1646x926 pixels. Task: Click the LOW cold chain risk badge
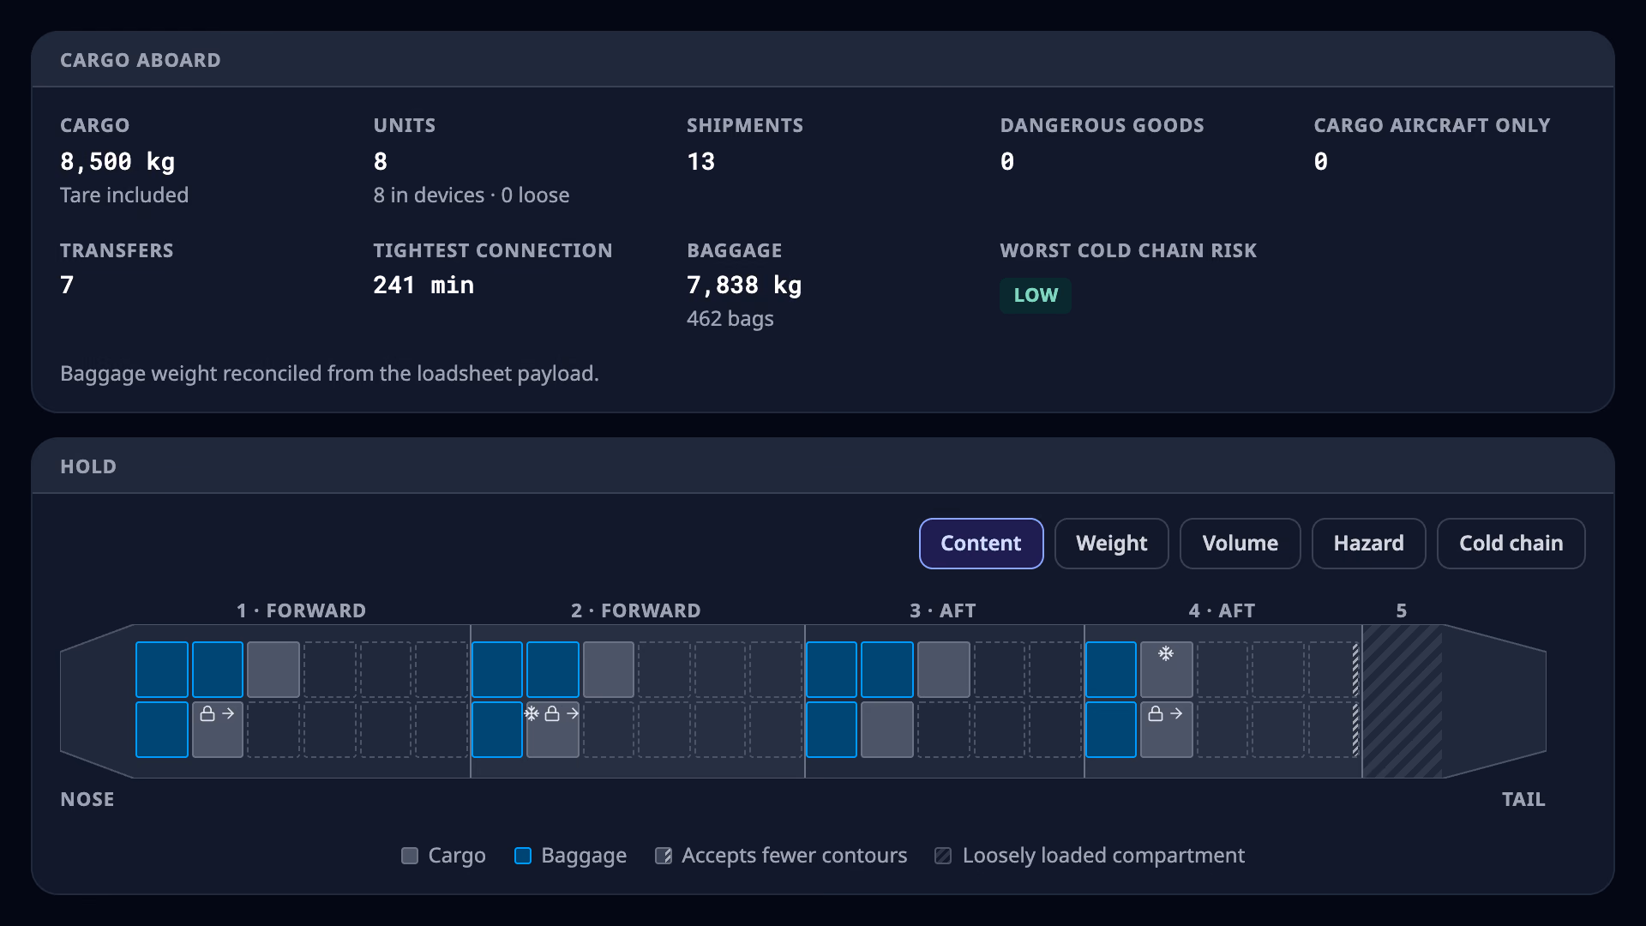point(1036,296)
